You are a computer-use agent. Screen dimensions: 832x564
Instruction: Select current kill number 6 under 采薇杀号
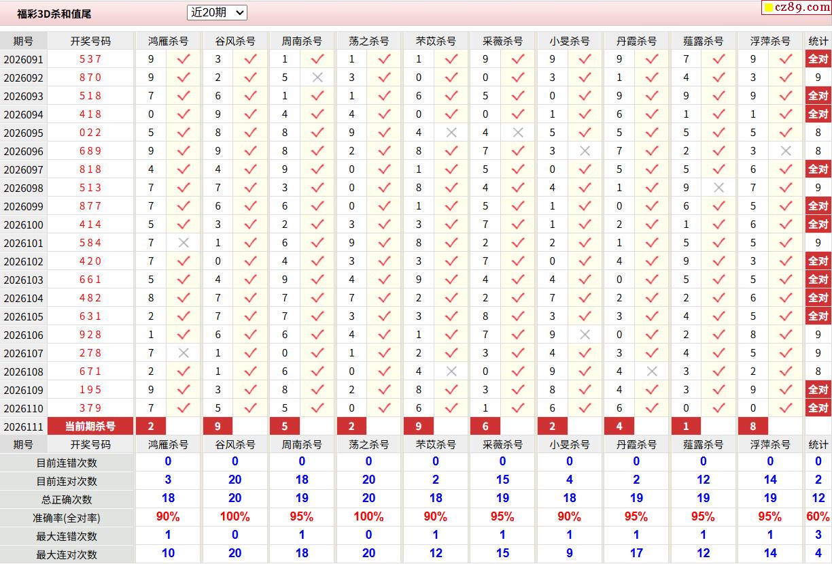point(485,427)
